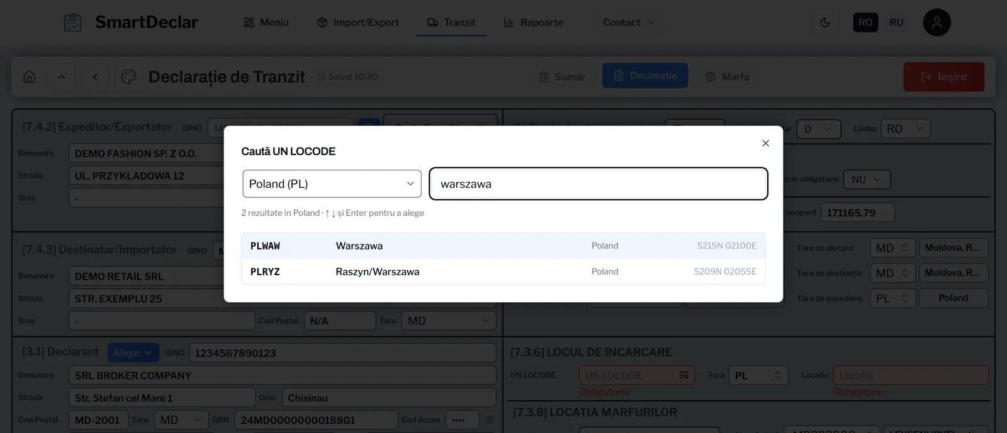The width and height of the screenshot is (1007, 433).
Task: Open the D dropdown next to Limba
Action: pyautogui.click(x=818, y=129)
